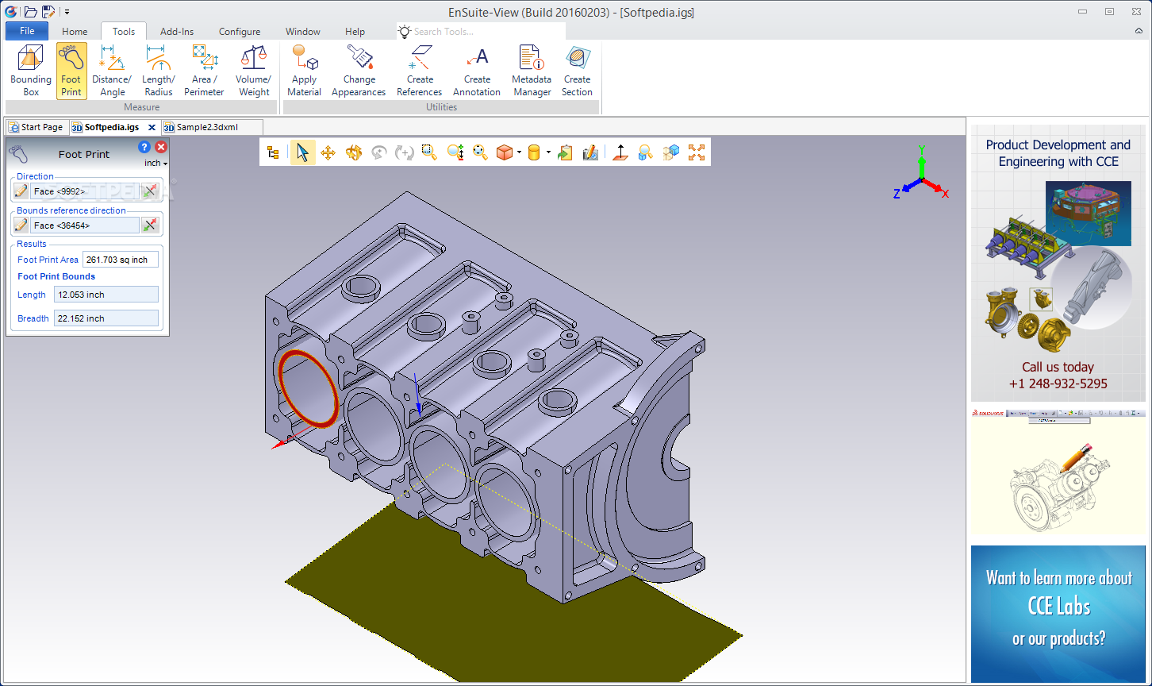Click the SolidWorks engine sketch ad thumbnail
The height and width of the screenshot is (686, 1152).
click(1058, 472)
